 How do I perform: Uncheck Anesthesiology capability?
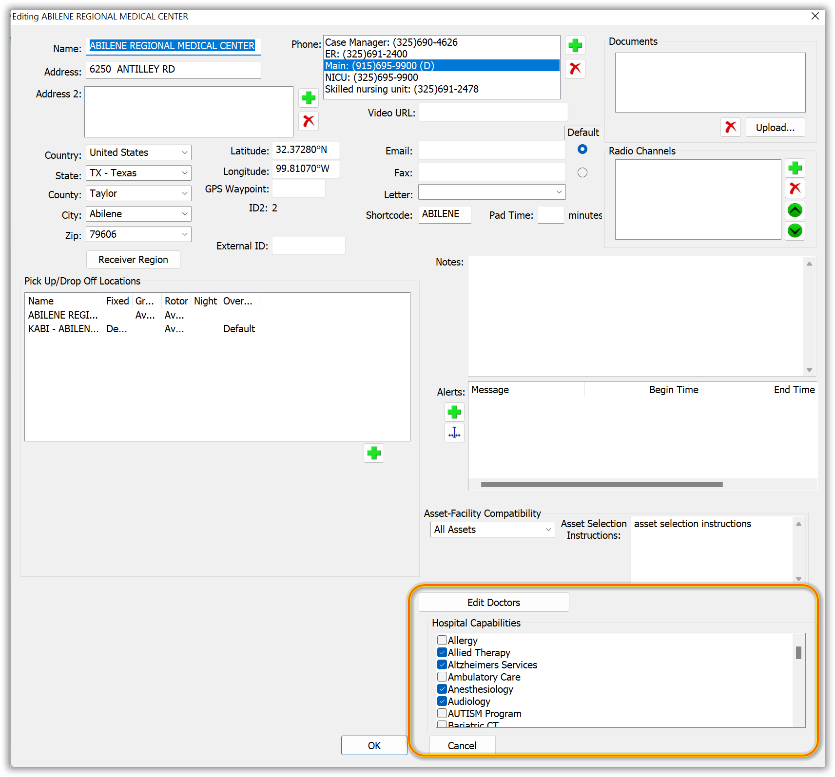point(442,689)
